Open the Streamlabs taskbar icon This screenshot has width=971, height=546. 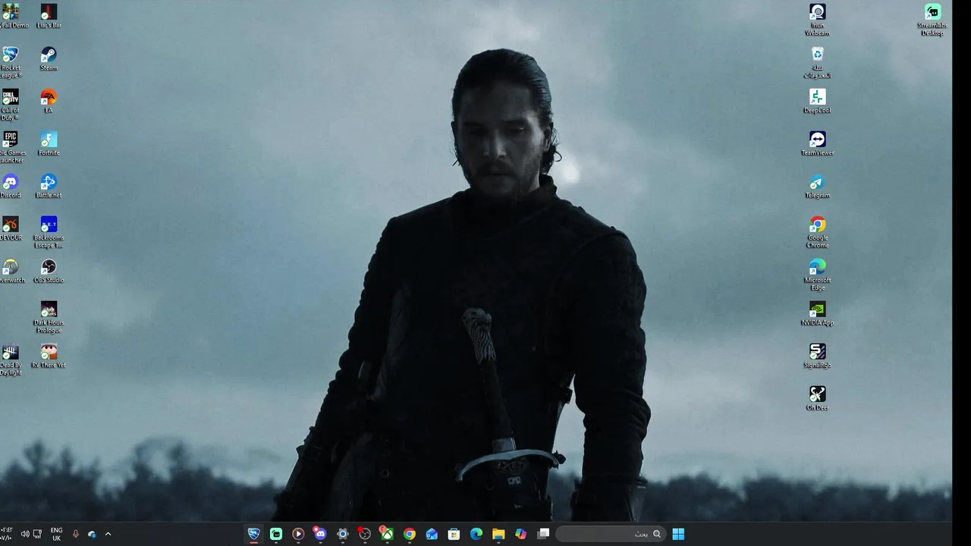point(276,534)
